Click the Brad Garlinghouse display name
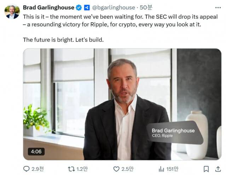 click(x=48, y=7)
